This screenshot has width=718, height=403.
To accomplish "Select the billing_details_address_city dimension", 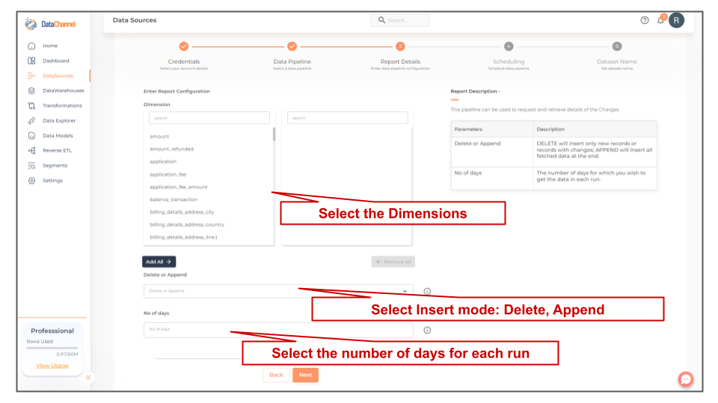I will coord(182,212).
